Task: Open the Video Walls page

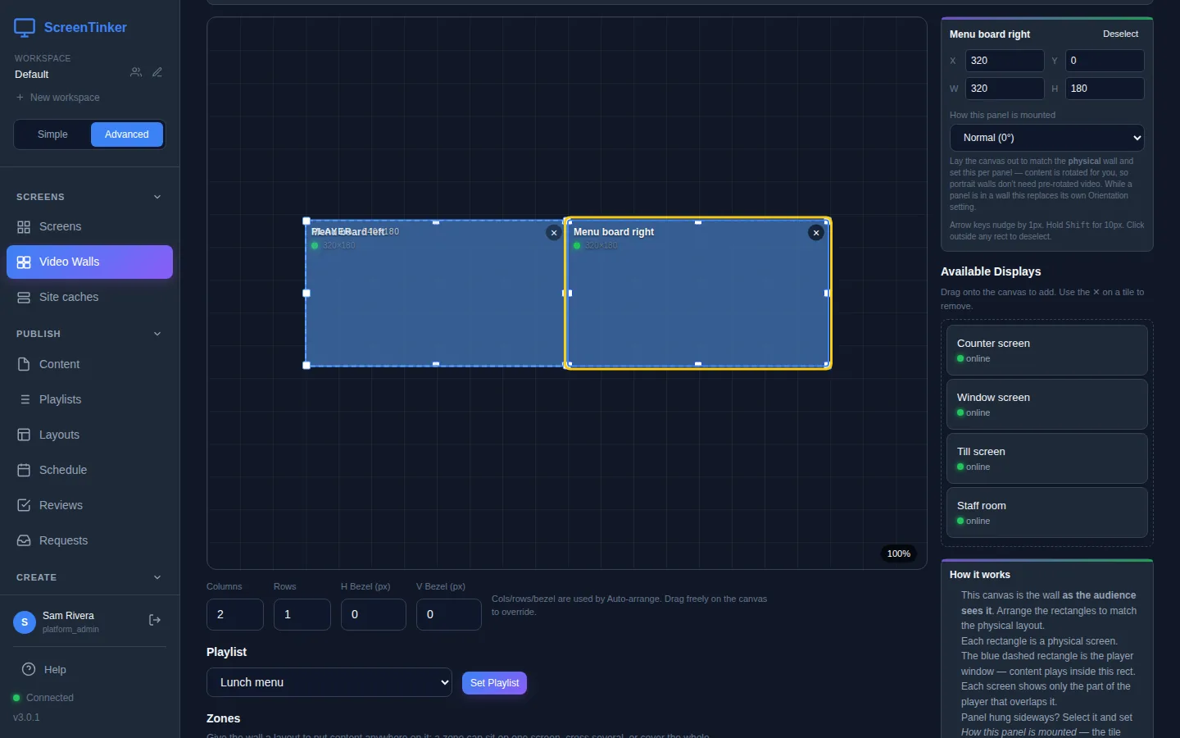Action: click(x=89, y=262)
